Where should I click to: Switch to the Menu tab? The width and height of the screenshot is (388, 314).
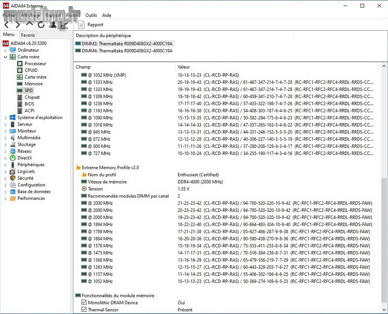9,35
